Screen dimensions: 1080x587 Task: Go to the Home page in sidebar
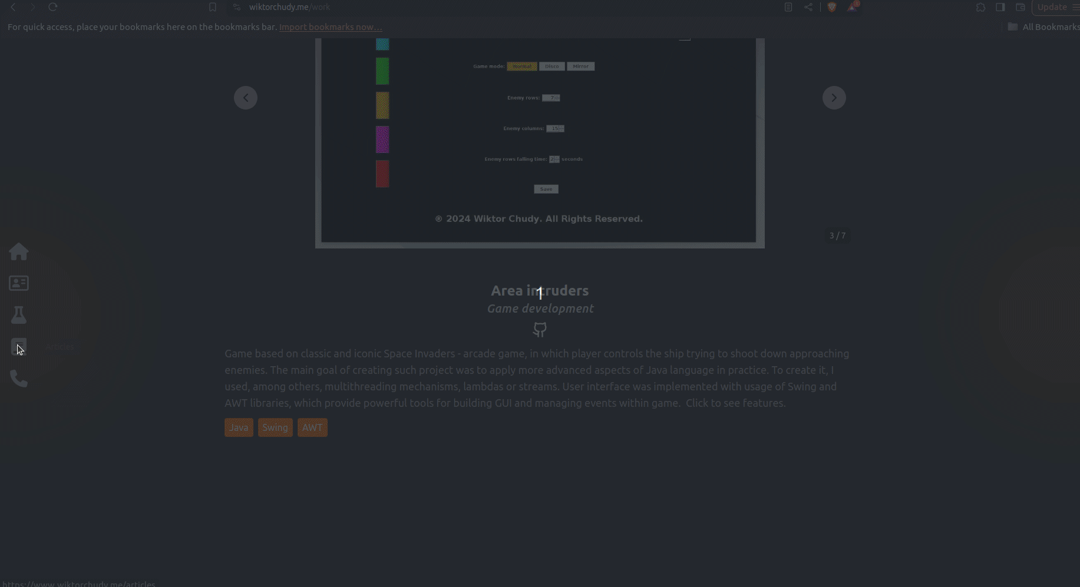point(19,251)
